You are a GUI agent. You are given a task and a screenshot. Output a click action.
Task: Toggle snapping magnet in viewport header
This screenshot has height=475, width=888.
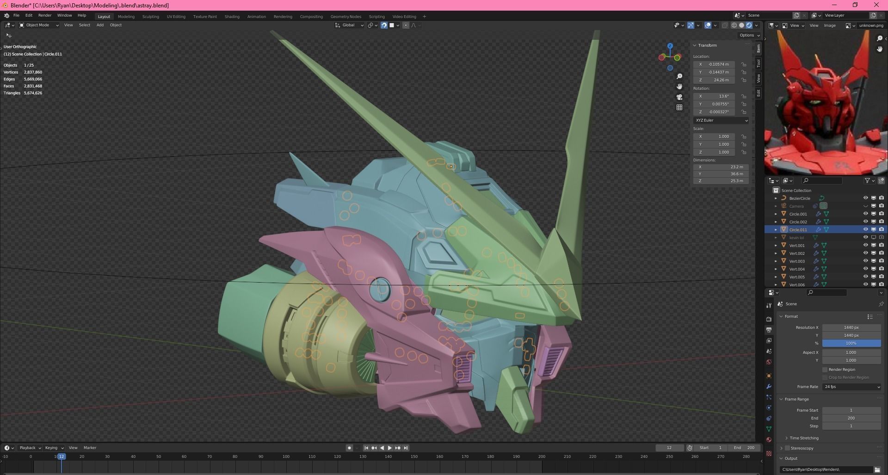point(384,25)
